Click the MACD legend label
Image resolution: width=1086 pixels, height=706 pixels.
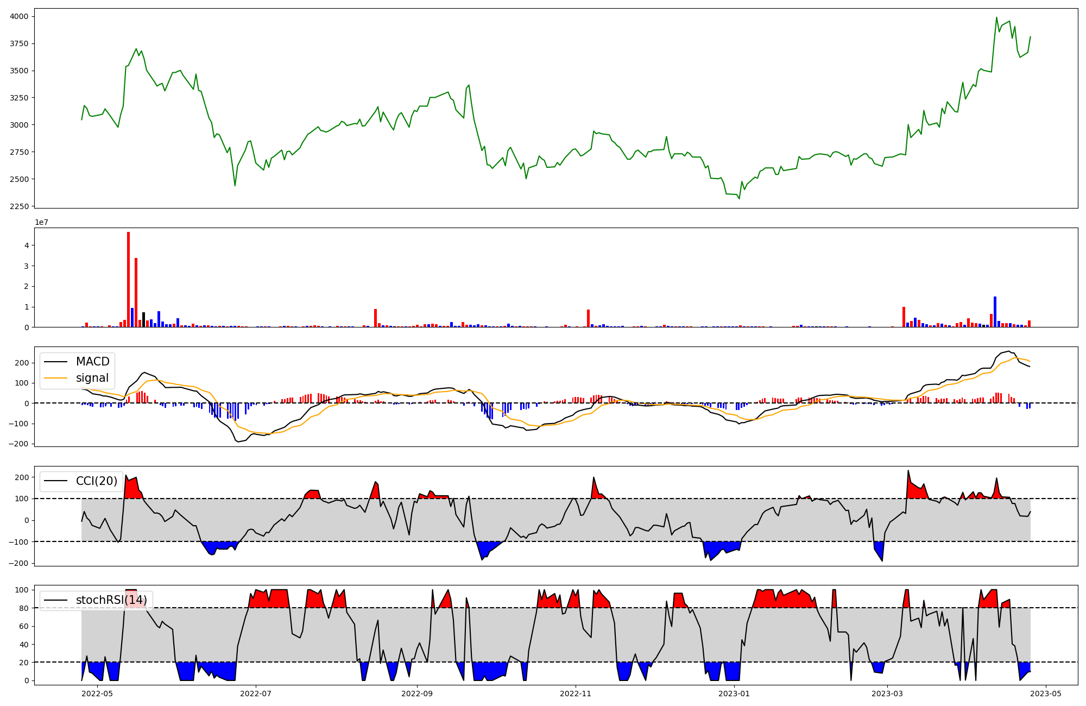(x=93, y=362)
